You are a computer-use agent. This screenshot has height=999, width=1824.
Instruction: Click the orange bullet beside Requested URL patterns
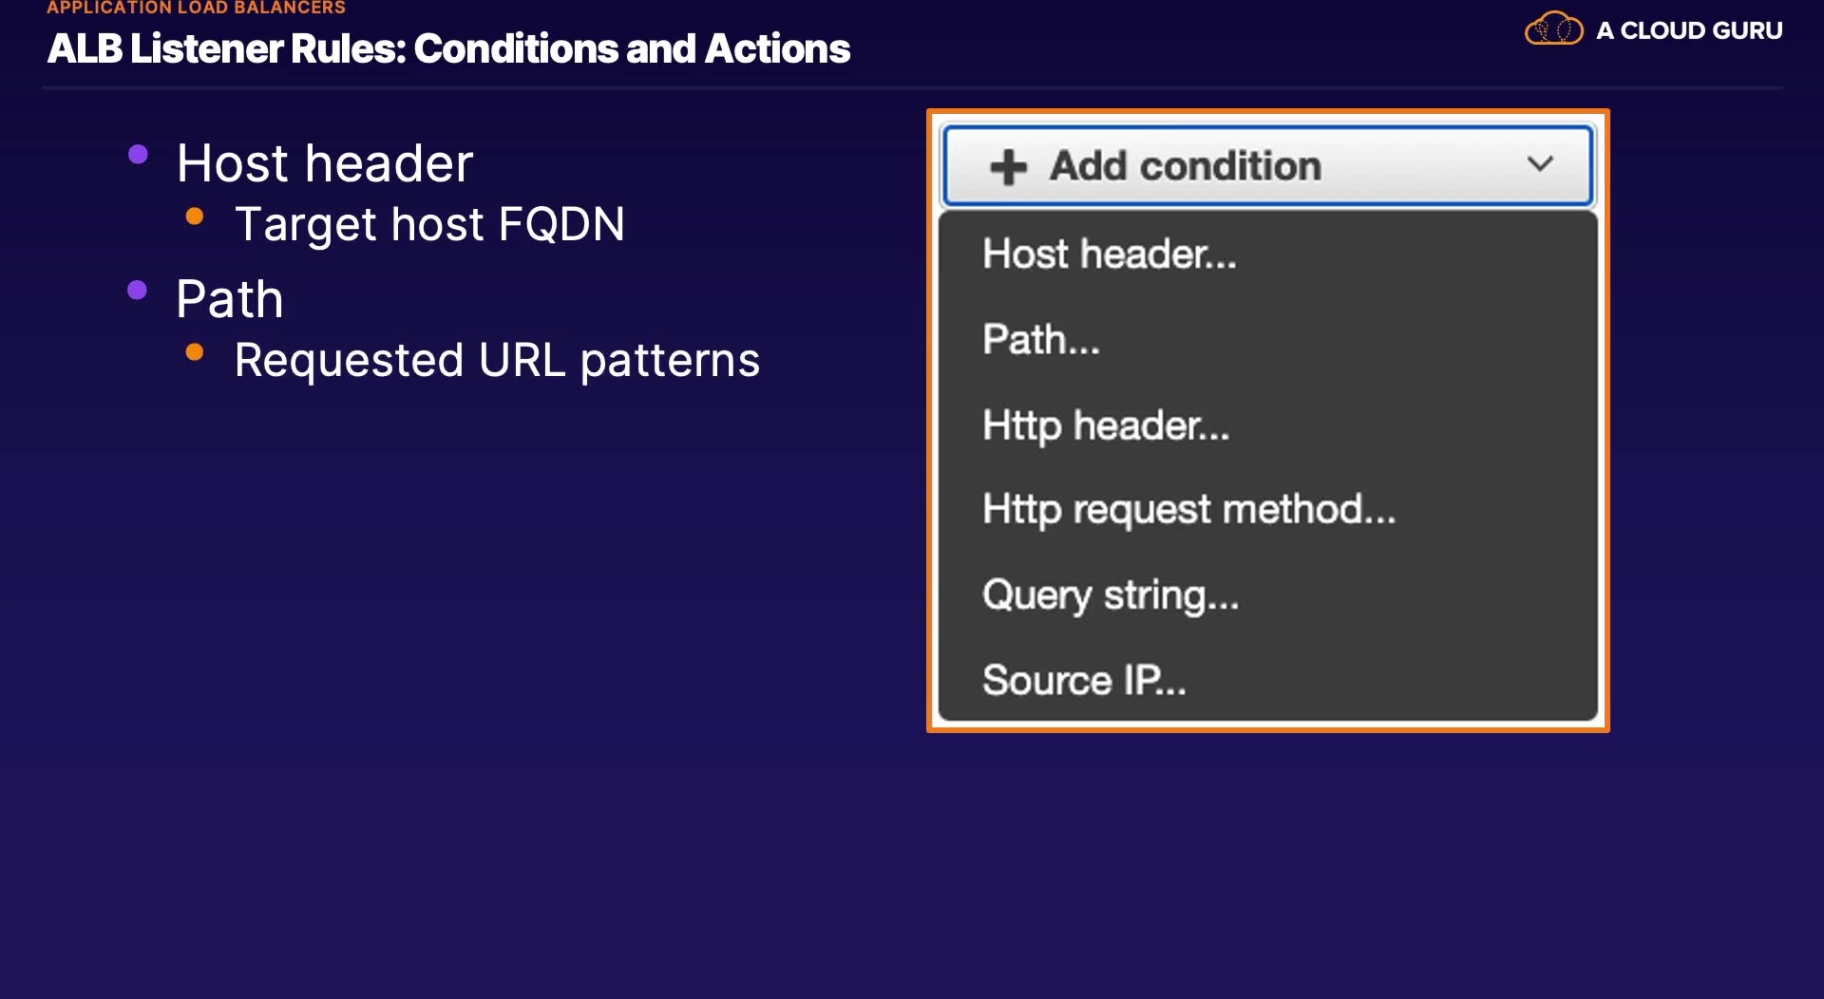coord(195,352)
